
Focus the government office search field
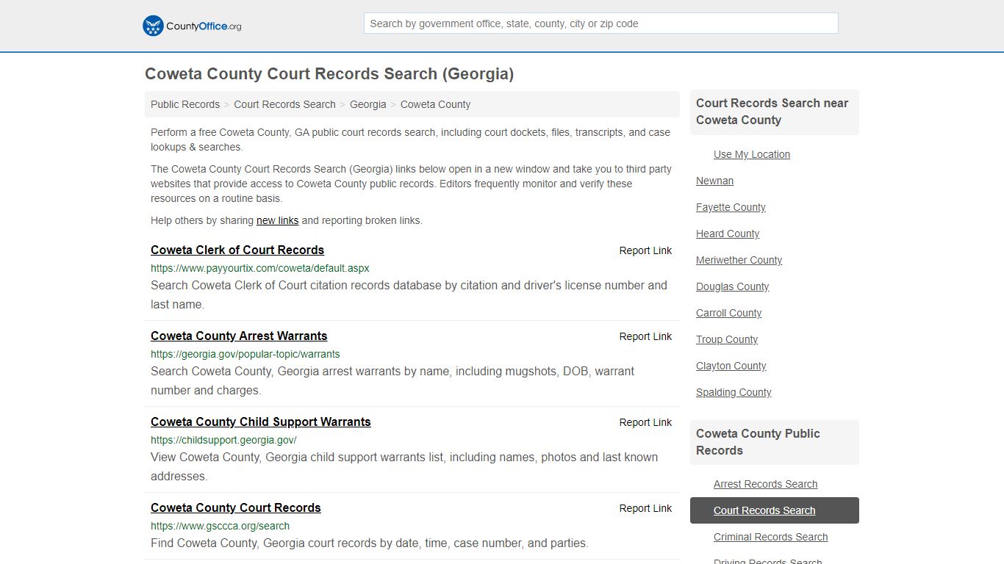(600, 23)
